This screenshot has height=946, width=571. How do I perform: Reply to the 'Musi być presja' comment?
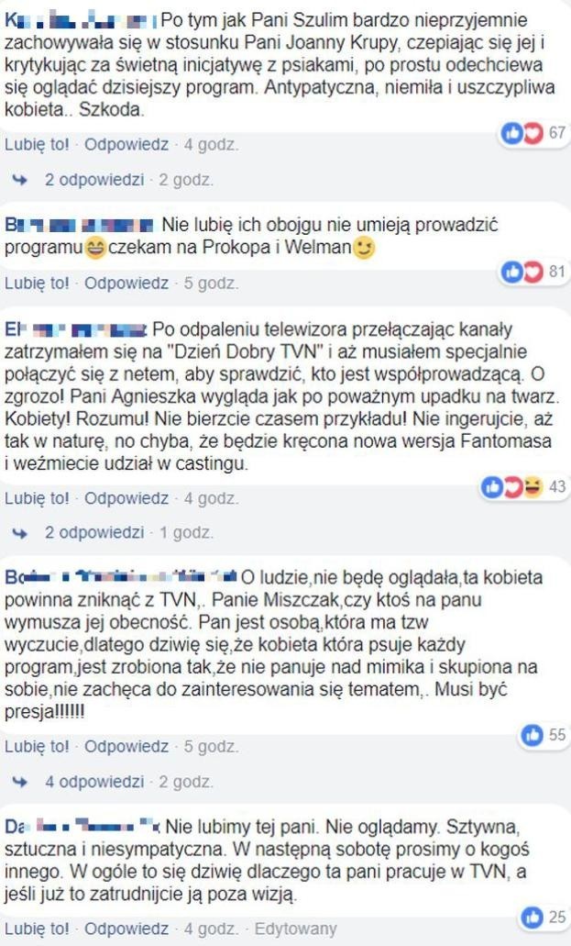click(x=126, y=746)
